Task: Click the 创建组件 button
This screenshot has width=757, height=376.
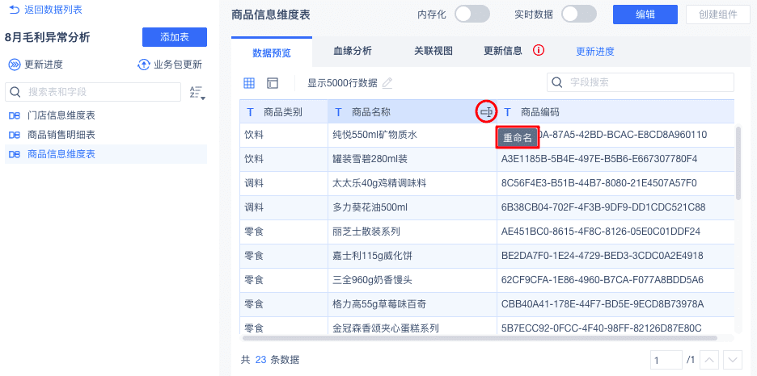Action: click(718, 15)
